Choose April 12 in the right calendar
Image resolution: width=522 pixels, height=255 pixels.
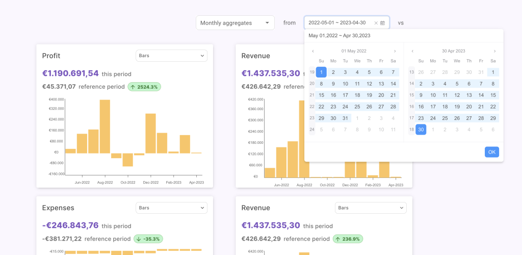pyautogui.click(x=457, y=95)
